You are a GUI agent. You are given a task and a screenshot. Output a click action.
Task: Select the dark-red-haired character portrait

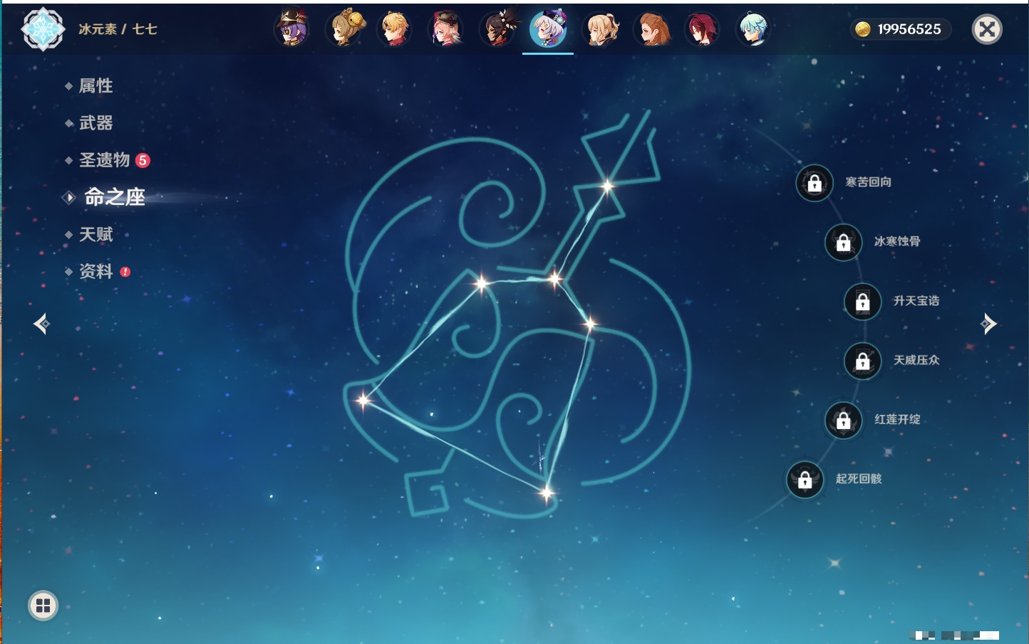click(702, 28)
